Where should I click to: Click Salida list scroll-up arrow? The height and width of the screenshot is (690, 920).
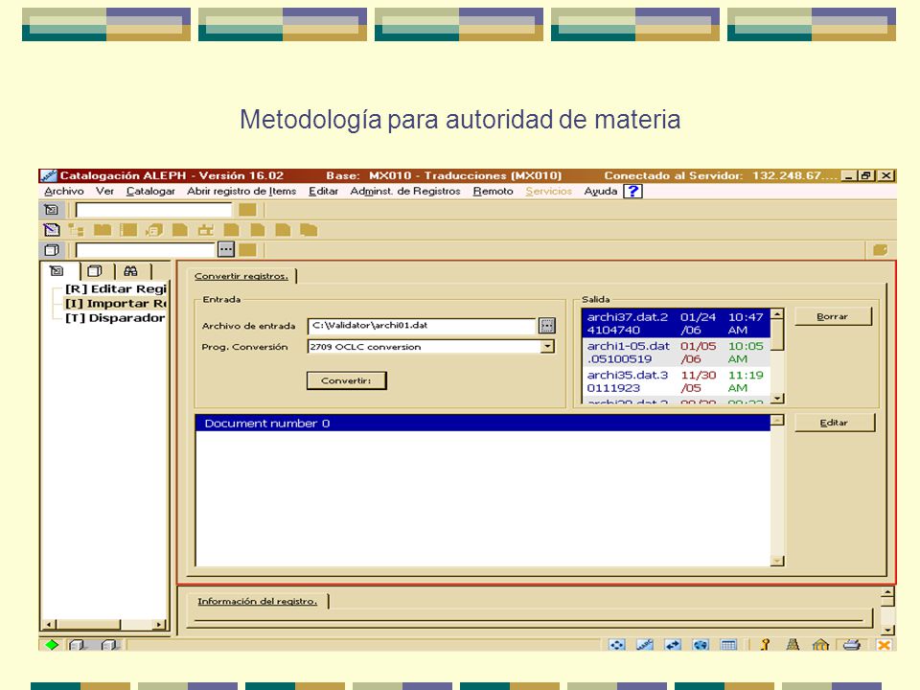click(777, 314)
